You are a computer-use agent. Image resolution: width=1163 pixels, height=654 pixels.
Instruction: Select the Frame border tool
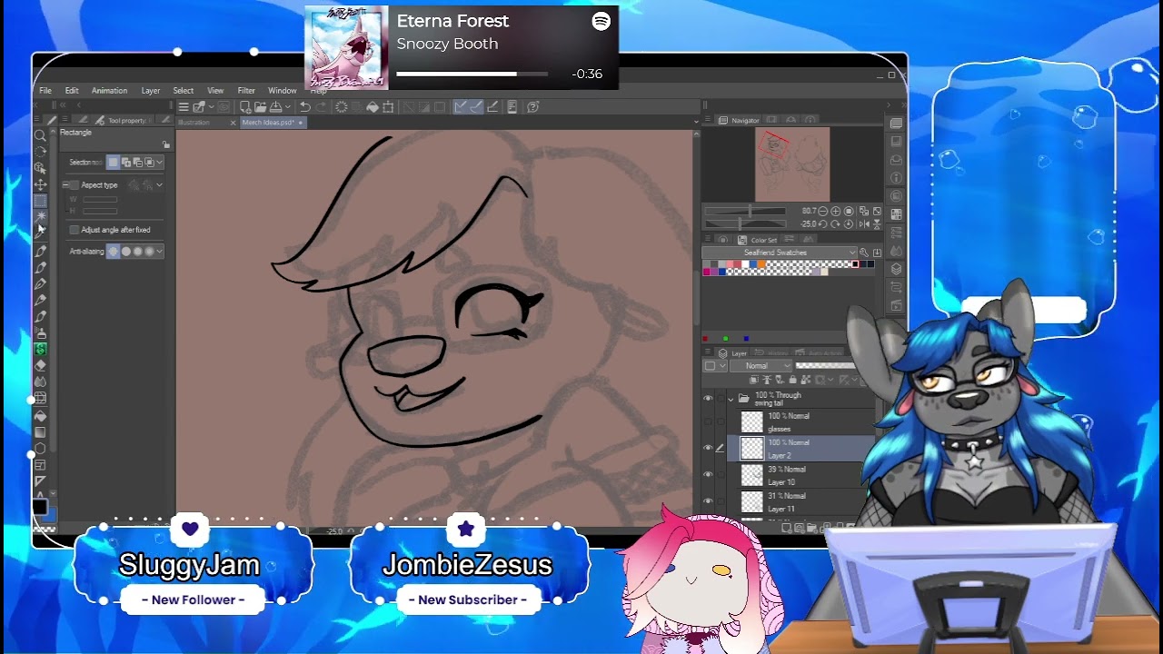[x=41, y=465]
